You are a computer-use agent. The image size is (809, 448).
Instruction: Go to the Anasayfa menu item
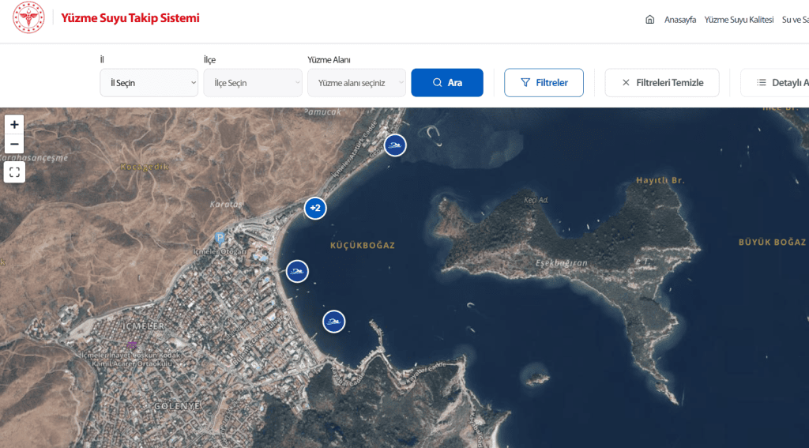coord(679,20)
